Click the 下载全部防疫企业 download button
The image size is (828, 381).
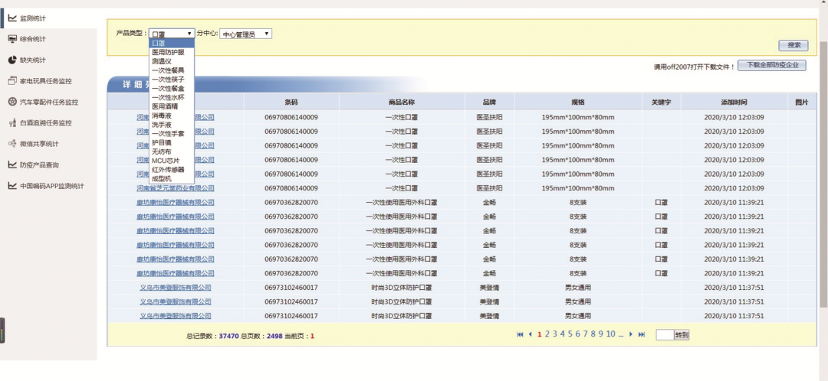(772, 66)
